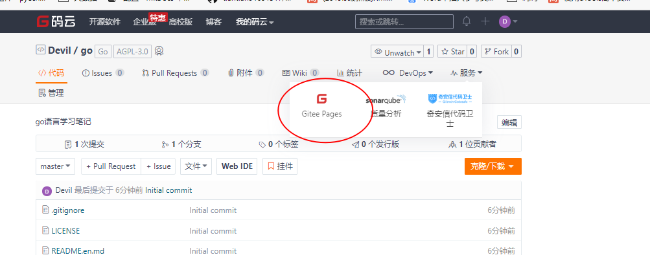Click the D avatar next to Devil commit
650x255 pixels.
[47, 191]
